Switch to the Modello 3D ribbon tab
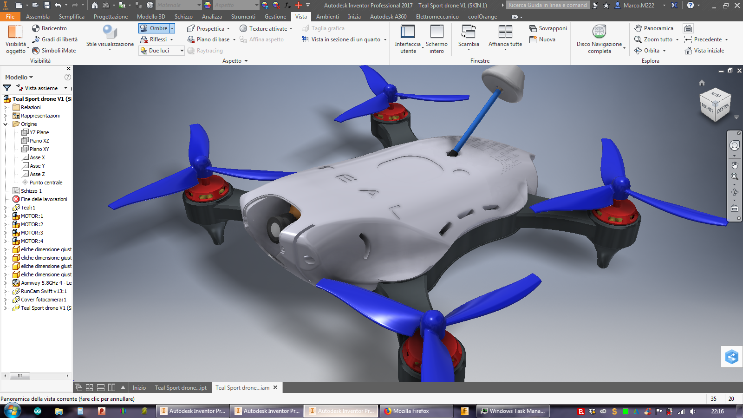The width and height of the screenshot is (743, 418). pyautogui.click(x=151, y=17)
